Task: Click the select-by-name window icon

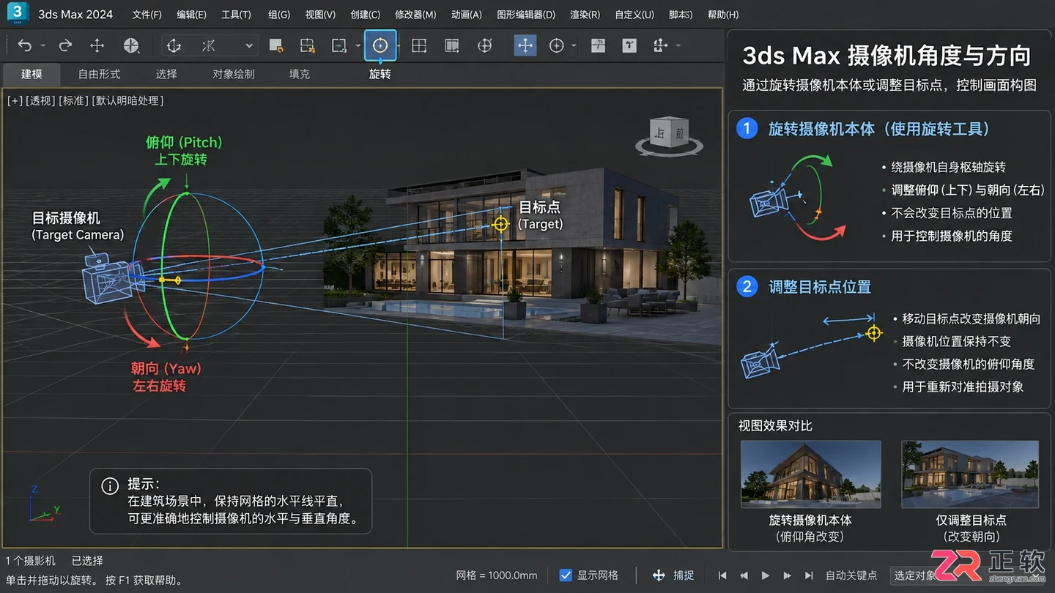Action: (308, 45)
